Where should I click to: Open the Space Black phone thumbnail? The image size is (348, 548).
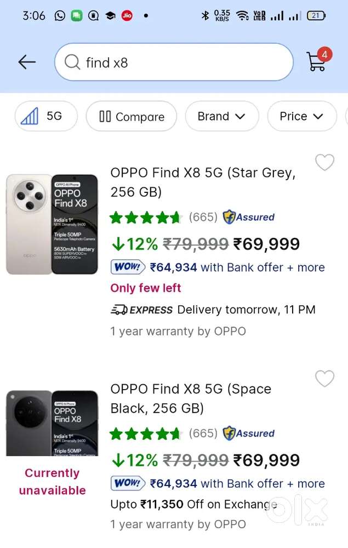pyautogui.click(x=52, y=423)
